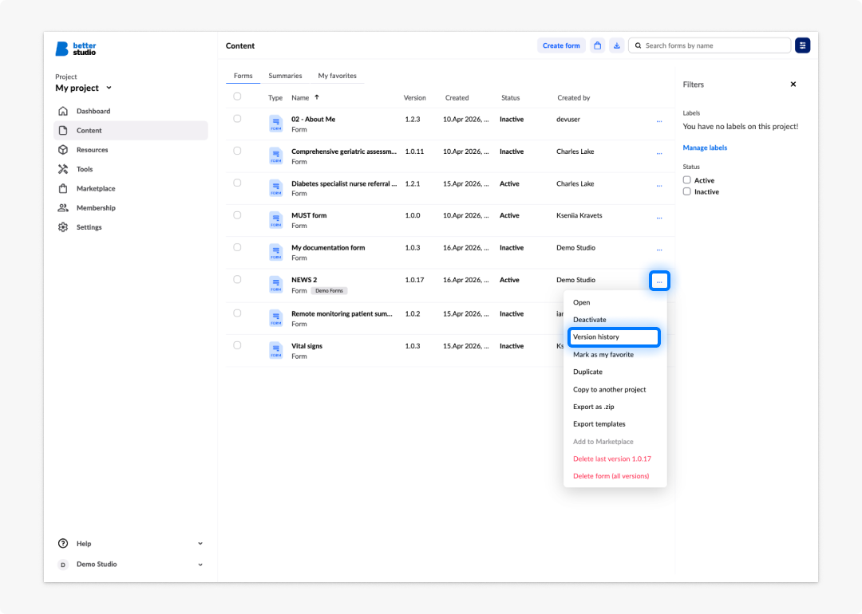Image resolution: width=862 pixels, height=614 pixels.
Task: Check the Inactive status filter
Action: point(686,191)
